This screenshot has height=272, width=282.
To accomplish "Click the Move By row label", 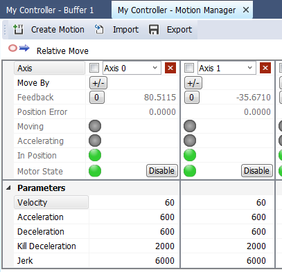I will pos(33,83).
